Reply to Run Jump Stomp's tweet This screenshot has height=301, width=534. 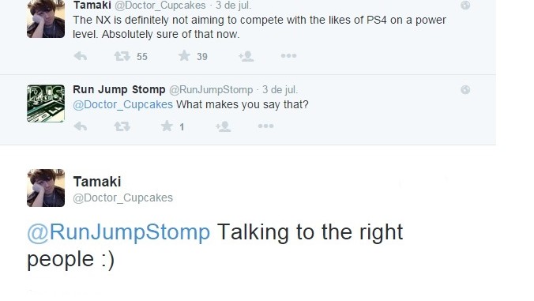pyautogui.click(x=81, y=126)
